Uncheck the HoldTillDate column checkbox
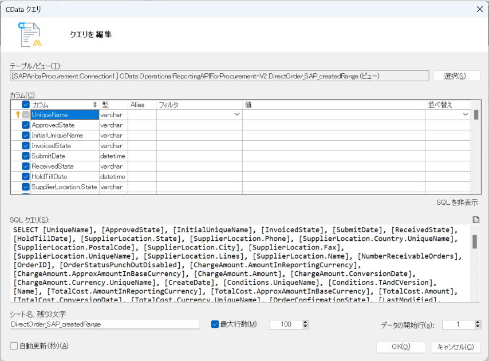 26,177
